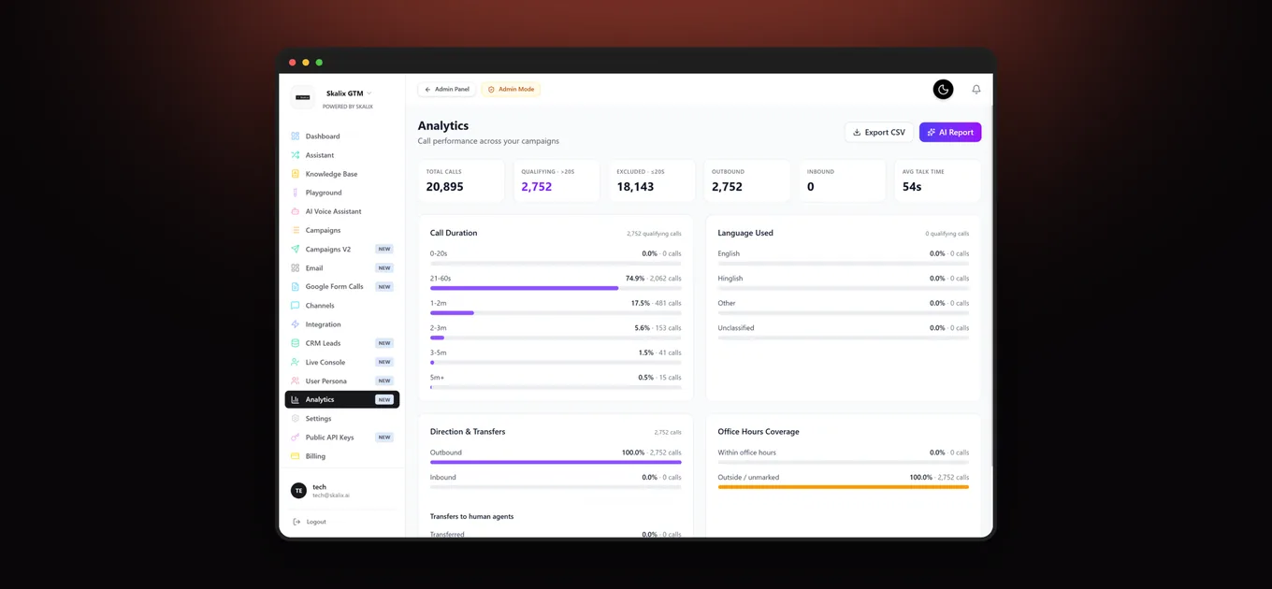This screenshot has width=1272, height=589.
Task: Open notifications with the bell icon
Action: tap(976, 90)
